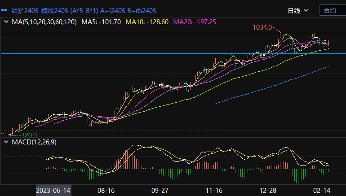Image resolution: width=346 pixels, height=196 pixels.
Task: Click the spread title 铁矿2405-螺纹2405
Action: tap(40, 10)
